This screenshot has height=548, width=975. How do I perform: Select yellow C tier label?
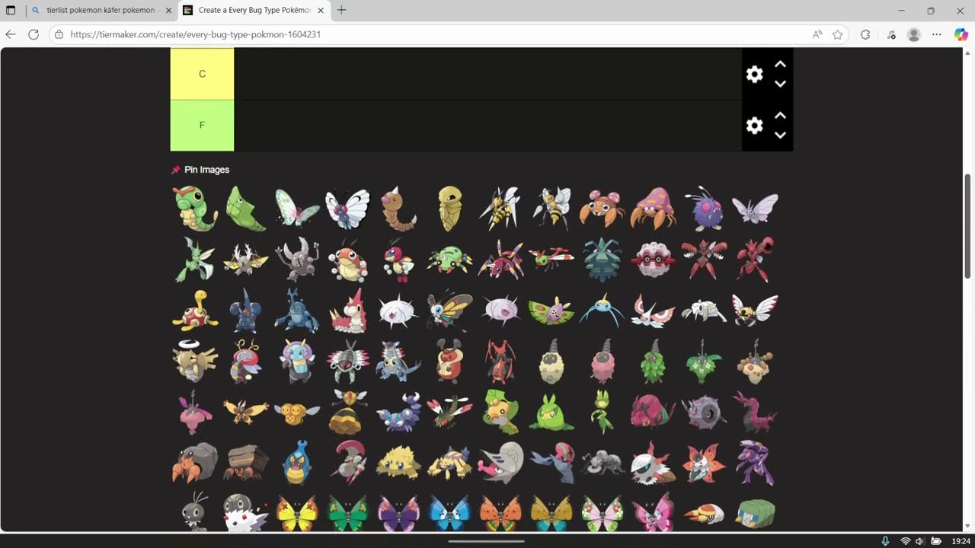(x=202, y=74)
